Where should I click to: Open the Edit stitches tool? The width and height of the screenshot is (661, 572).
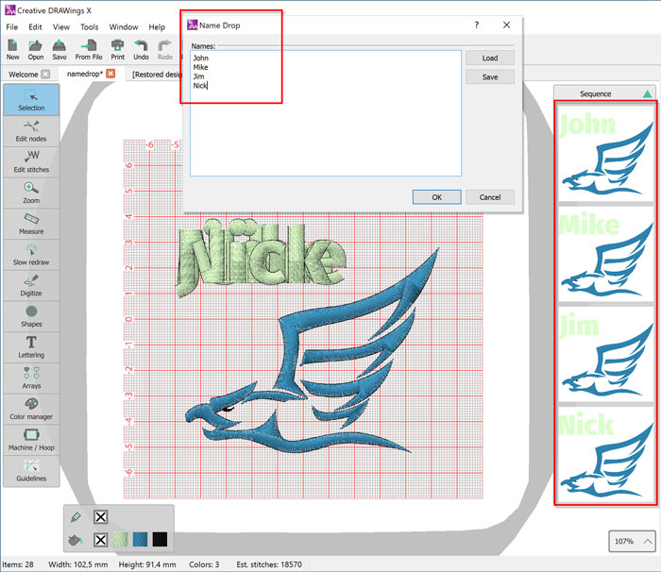coord(31,160)
